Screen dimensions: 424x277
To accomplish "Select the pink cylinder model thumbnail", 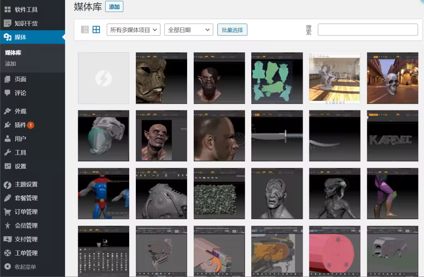I will point(335,251).
